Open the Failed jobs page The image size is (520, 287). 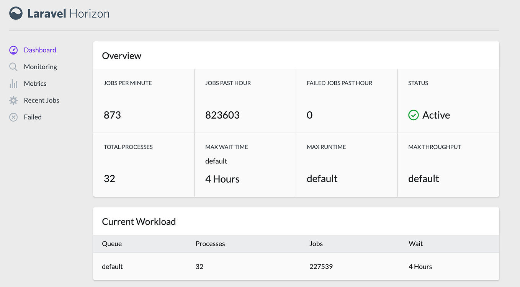[32, 117]
